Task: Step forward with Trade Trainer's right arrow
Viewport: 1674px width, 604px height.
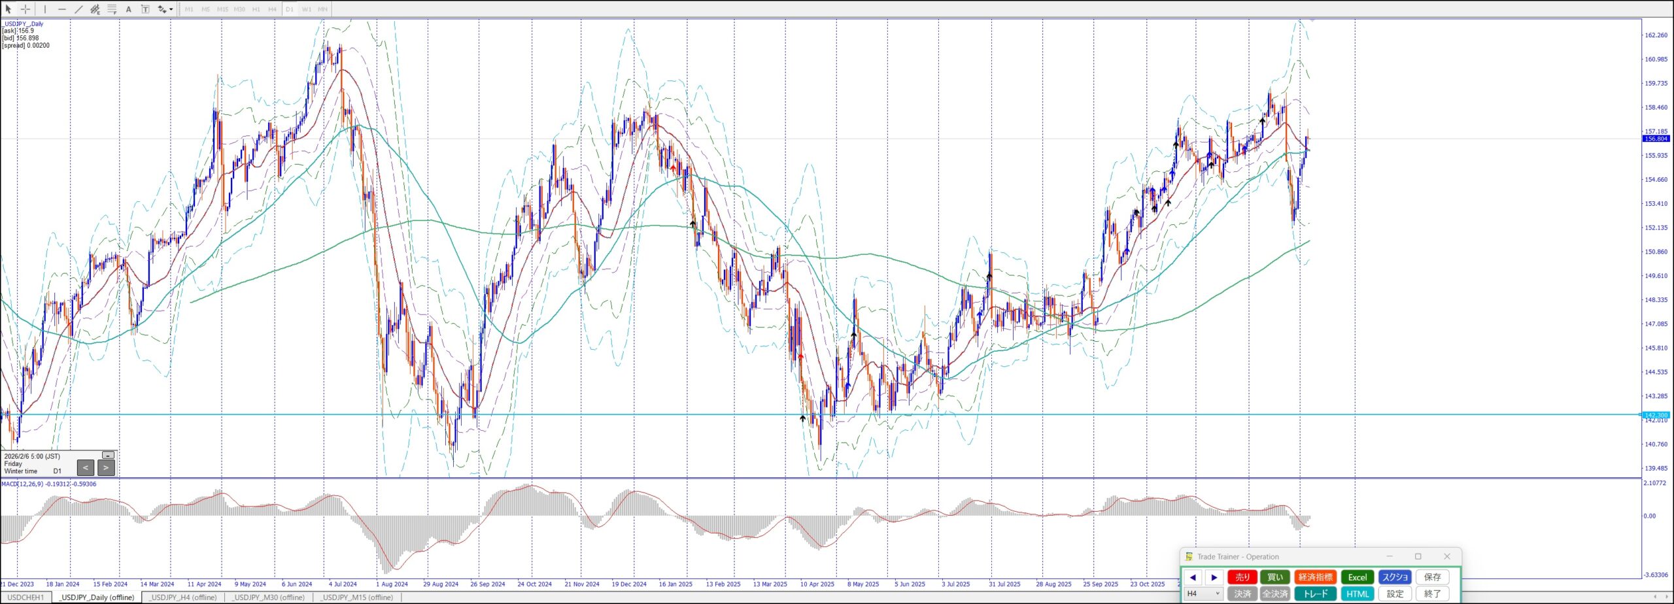Action: click(1214, 577)
